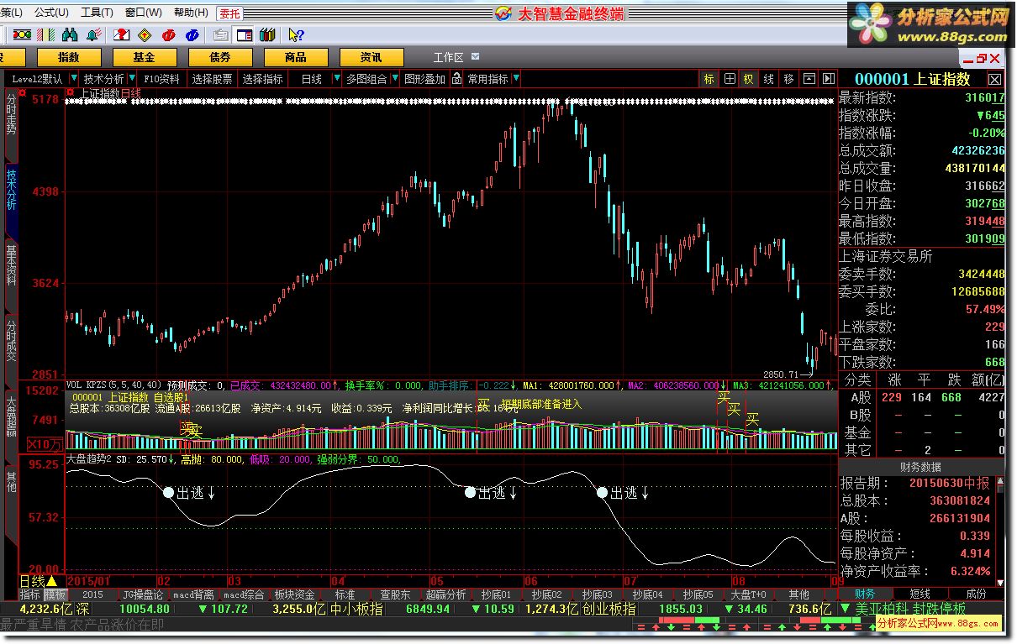Expand the 常用指标 dropdown arrow
The width and height of the screenshot is (1017, 644).
pos(516,79)
